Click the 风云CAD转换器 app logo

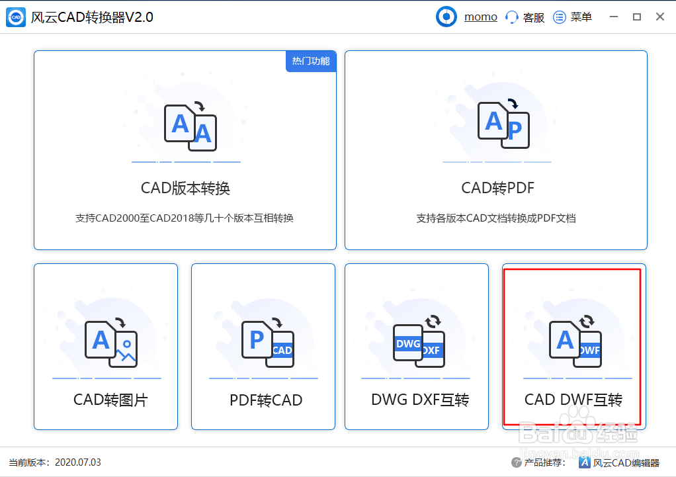[16, 17]
